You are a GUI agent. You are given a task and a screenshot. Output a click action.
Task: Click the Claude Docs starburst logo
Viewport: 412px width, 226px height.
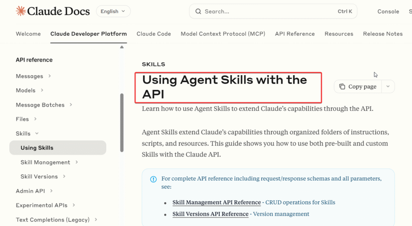pos(21,11)
